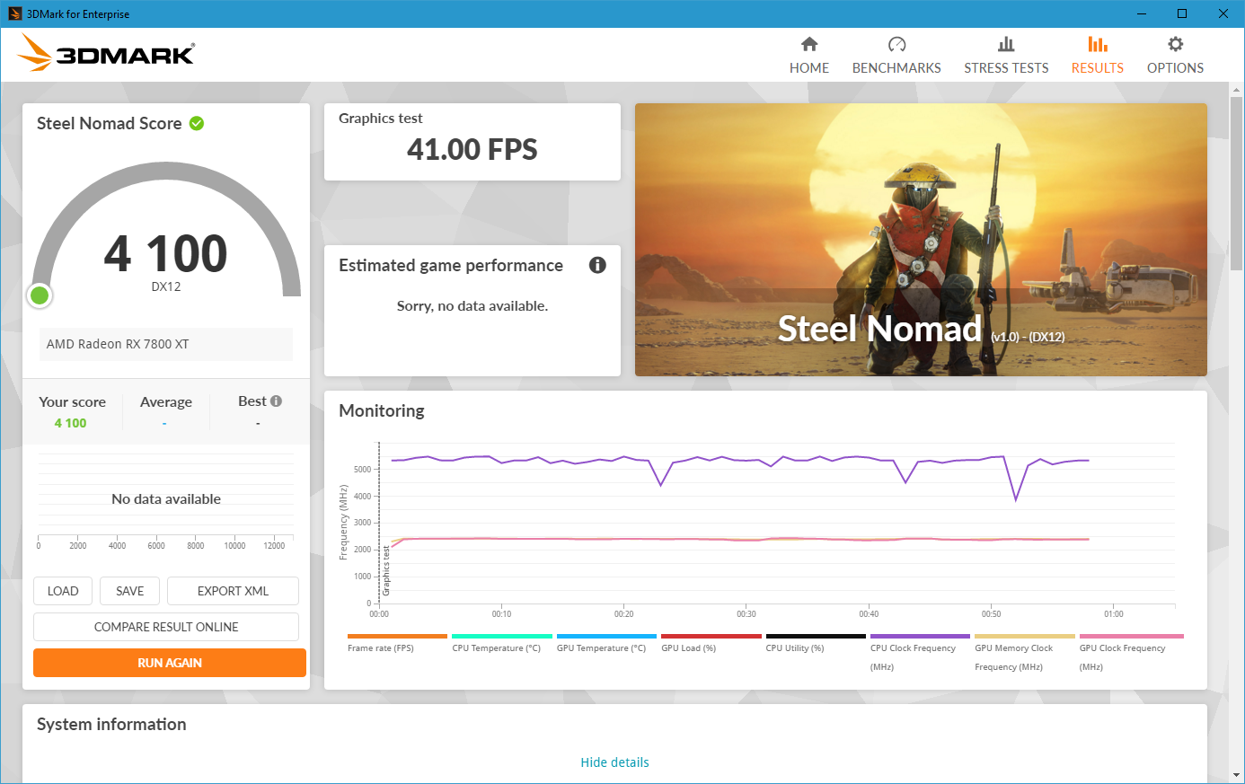The image size is (1245, 784).
Task: Click the Steel Nomad benchmark artwork
Action: pyautogui.click(x=921, y=240)
